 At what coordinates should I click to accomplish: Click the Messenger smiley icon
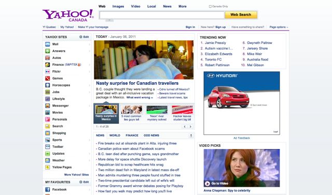(x=47, y=106)
